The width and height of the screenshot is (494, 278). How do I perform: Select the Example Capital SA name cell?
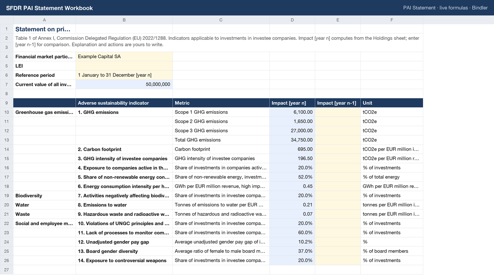click(x=124, y=56)
